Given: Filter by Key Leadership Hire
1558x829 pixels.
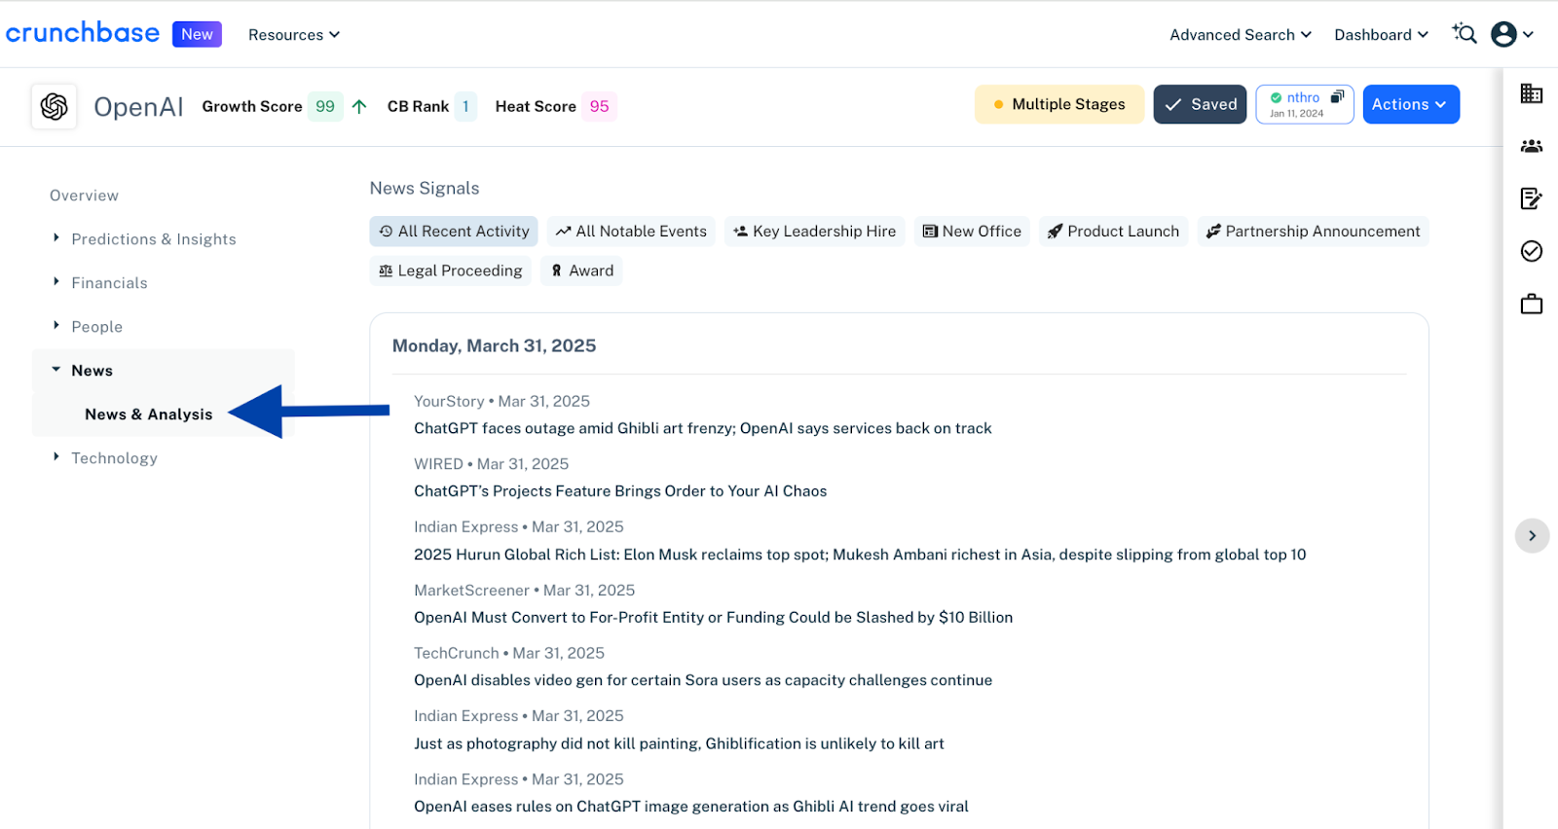Looking at the screenshot, I should coord(814,232).
